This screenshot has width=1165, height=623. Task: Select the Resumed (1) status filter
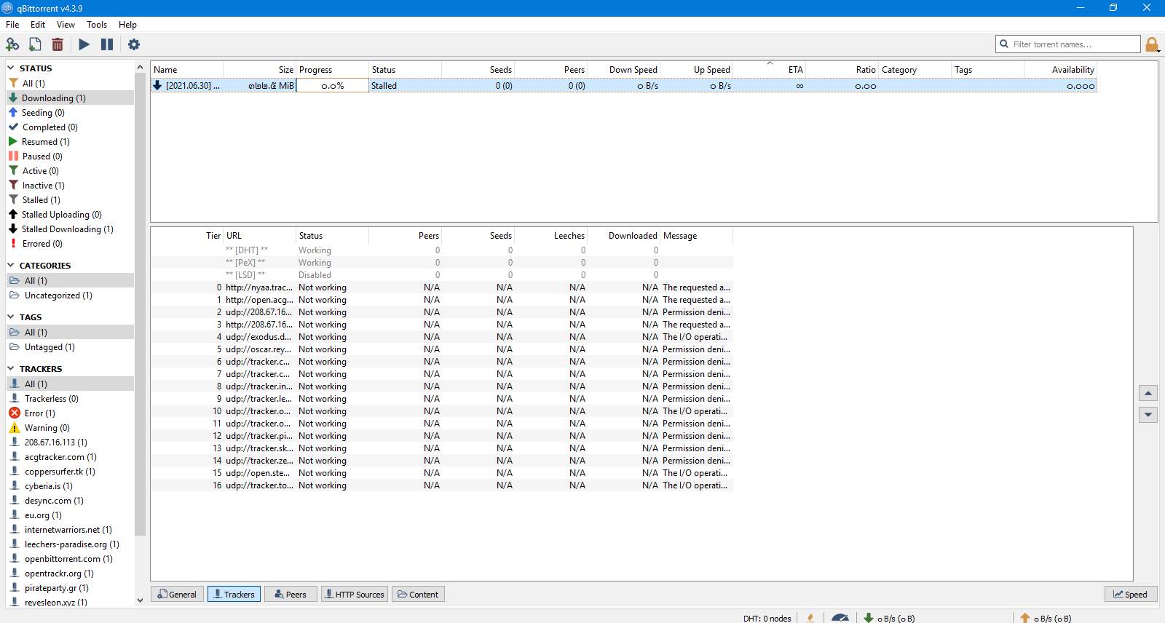point(70,142)
